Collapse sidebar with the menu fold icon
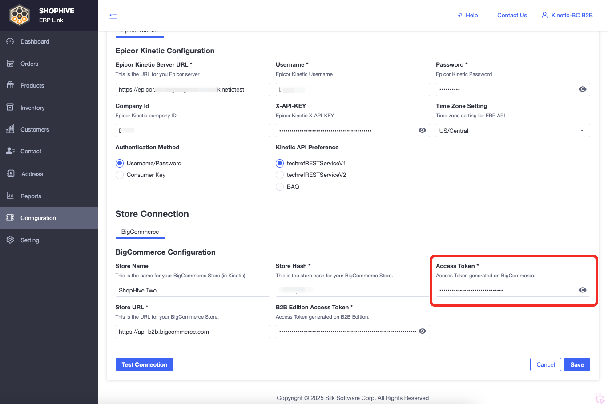608x404 pixels. pyautogui.click(x=113, y=15)
